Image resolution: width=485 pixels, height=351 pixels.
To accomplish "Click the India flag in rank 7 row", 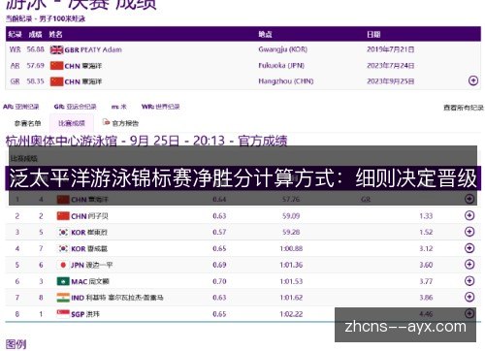I will pyautogui.click(x=63, y=298).
